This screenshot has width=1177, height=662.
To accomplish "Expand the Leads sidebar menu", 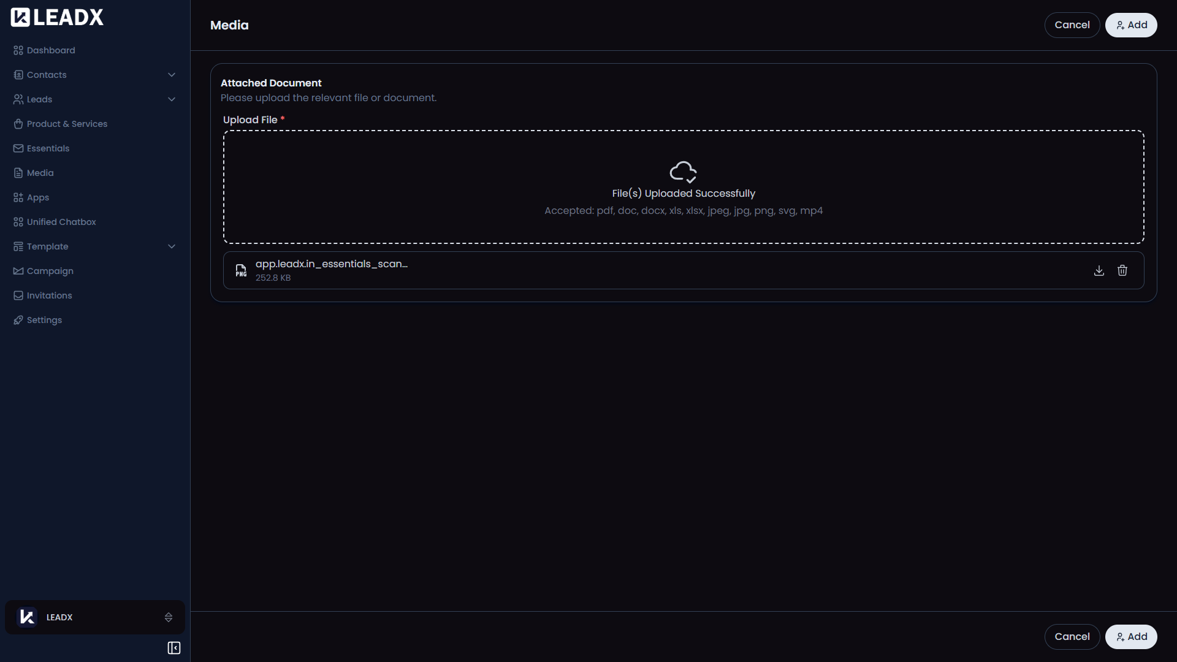I will (x=172, y=99).
